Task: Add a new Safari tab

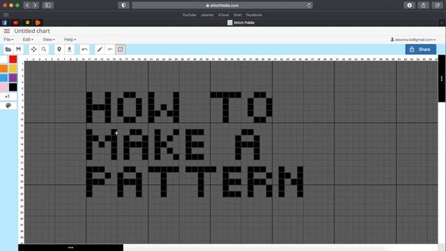Action: point(442,23)
